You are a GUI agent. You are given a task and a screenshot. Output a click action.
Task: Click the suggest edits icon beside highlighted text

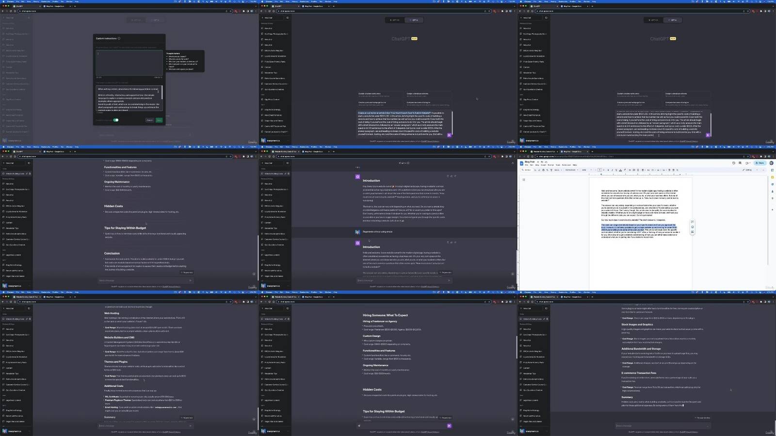(692, 232)
